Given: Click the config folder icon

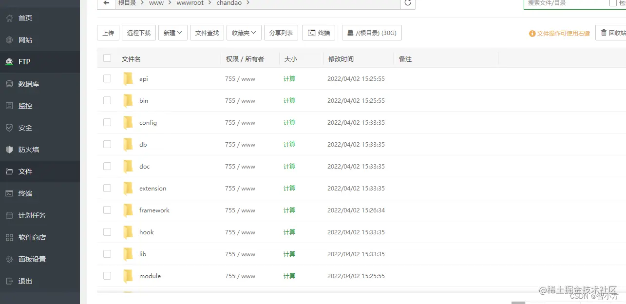Looking at the screenshot, I should pyautogui.click(x=128, y=122).
